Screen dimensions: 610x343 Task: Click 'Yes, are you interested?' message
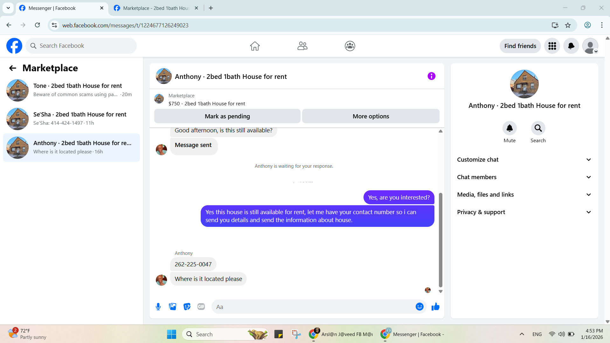pos(399,198)
